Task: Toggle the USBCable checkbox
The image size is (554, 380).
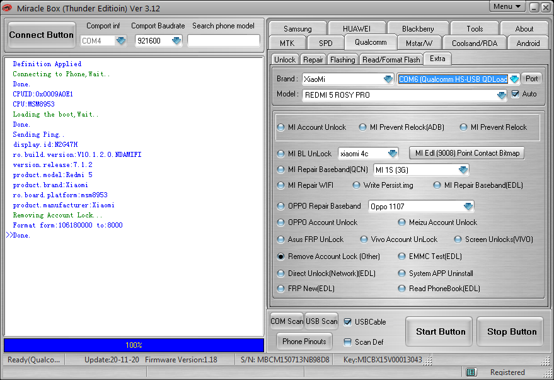Action: coord(348,322)
